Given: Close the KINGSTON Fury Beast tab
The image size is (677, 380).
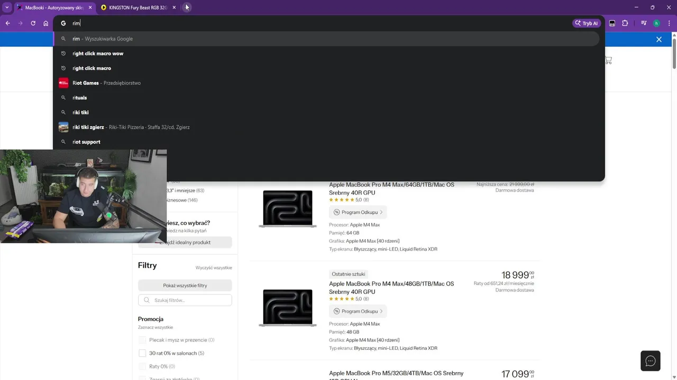Looking at the screenshot, I should pyautogui.click(x=174, y=7).
